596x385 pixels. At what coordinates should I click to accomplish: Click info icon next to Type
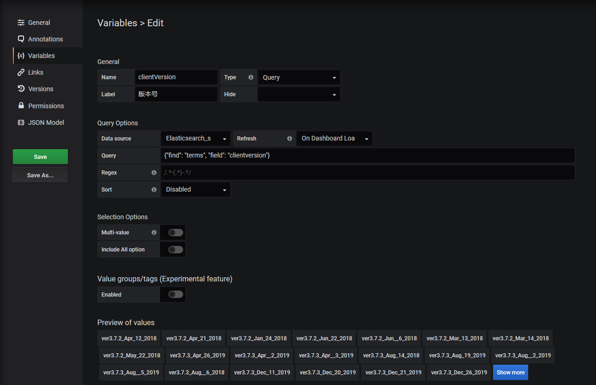click(251, 77)
